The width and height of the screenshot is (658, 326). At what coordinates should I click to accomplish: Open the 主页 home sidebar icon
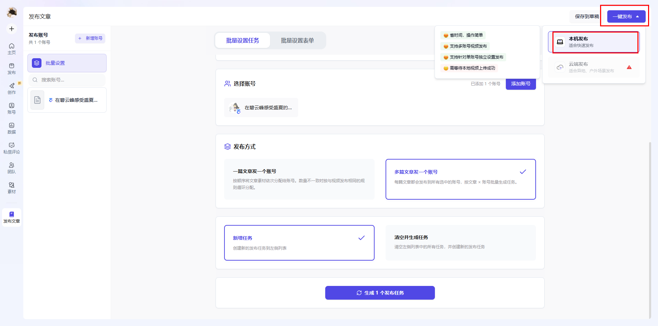tap(12, 49)
